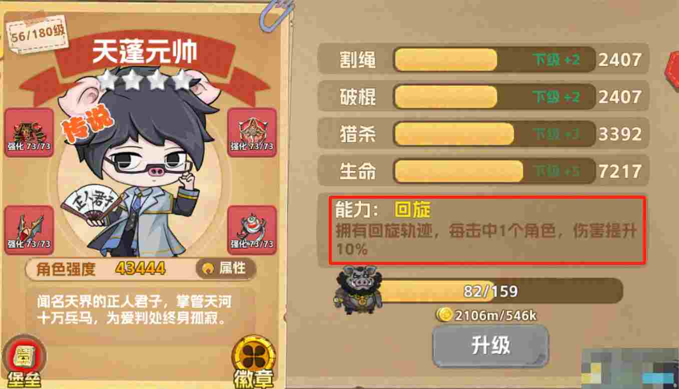Select the bottom-left weapon equipment slot
Screen dimensions: 679x389
tap(29, 229)
